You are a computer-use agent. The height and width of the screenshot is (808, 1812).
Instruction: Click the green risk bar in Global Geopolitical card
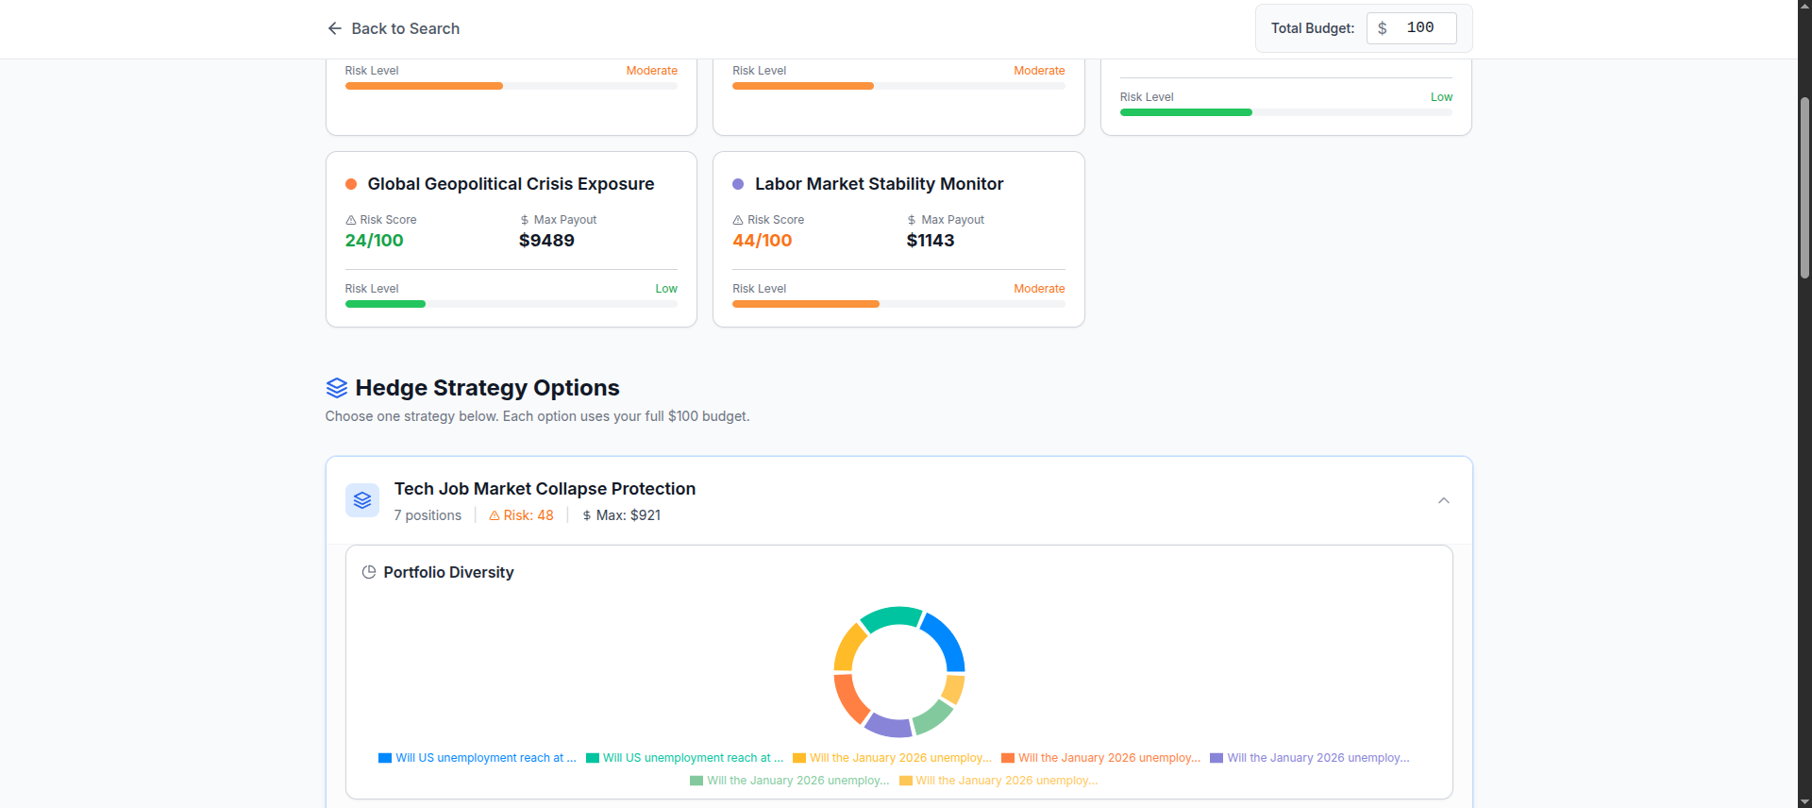pos(385,304)
